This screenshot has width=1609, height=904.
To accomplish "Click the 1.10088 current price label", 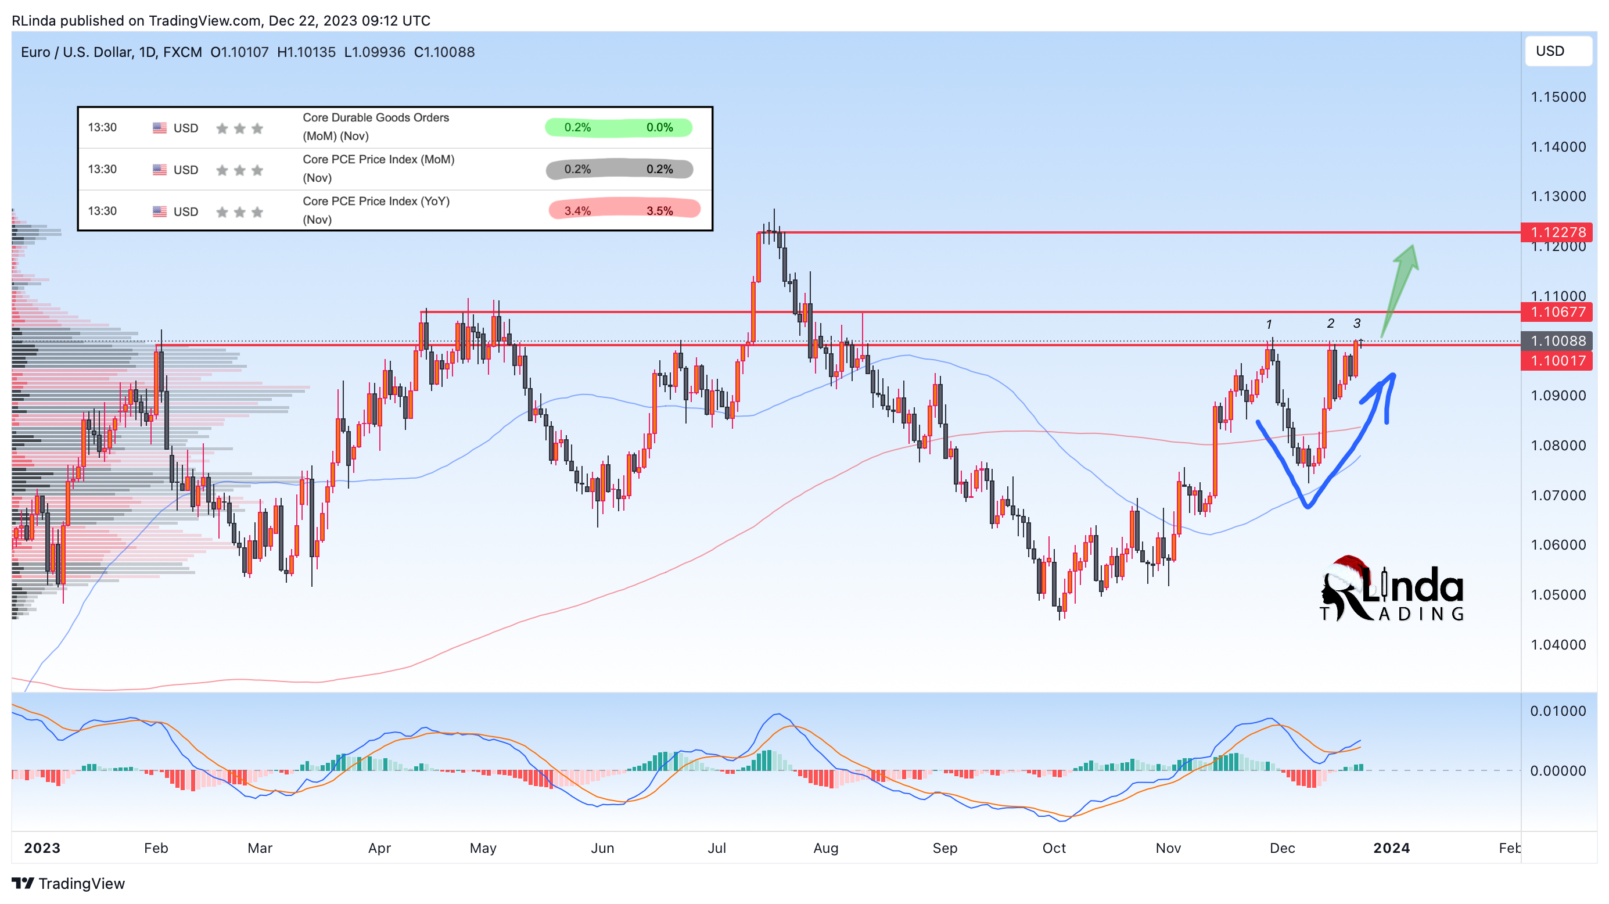I will tap(1557, 340).
